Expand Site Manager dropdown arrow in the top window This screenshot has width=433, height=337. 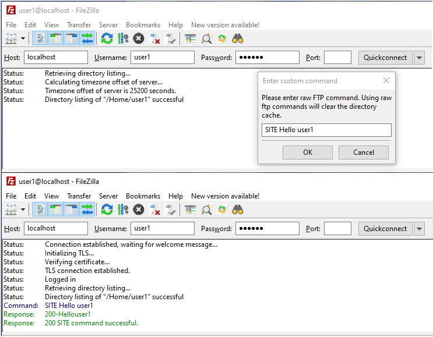click(23, 39)
